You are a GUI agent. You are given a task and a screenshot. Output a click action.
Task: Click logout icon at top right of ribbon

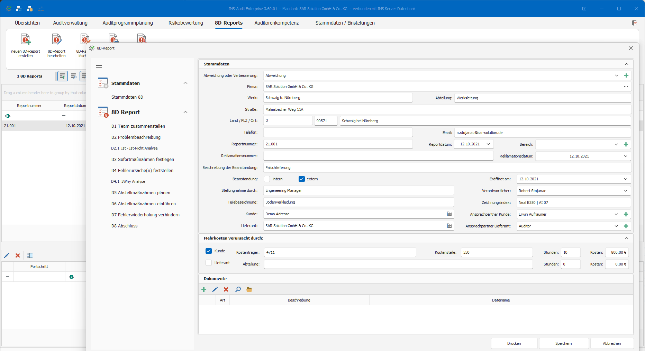click(634, 23)
